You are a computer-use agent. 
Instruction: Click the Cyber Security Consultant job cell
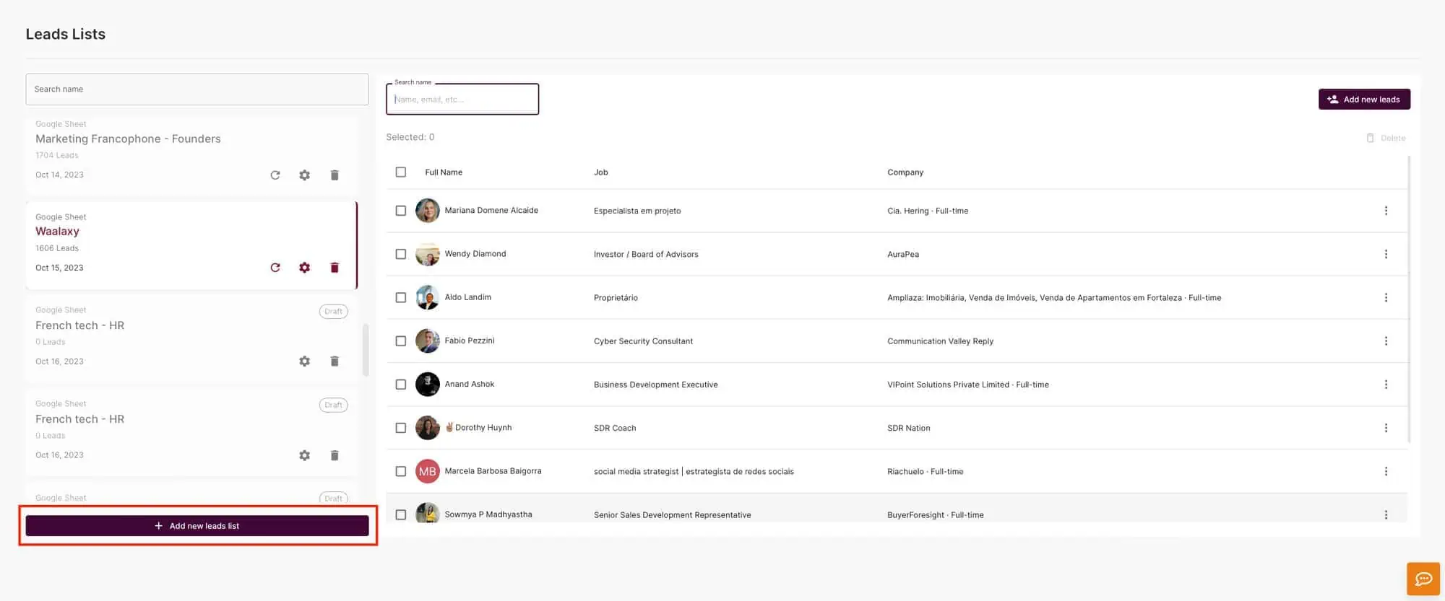point(643,341)
